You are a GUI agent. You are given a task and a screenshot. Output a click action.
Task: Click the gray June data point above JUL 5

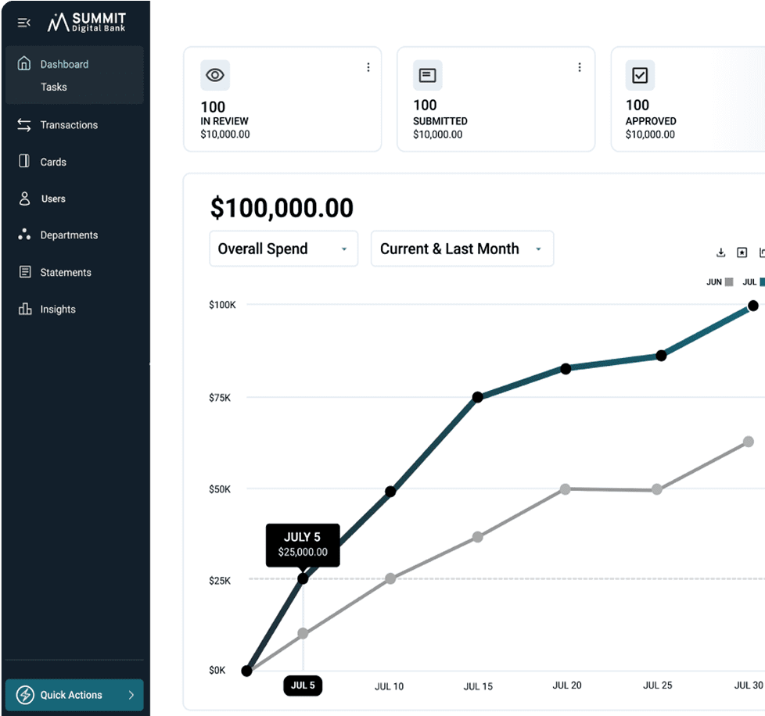click(303, 633)
